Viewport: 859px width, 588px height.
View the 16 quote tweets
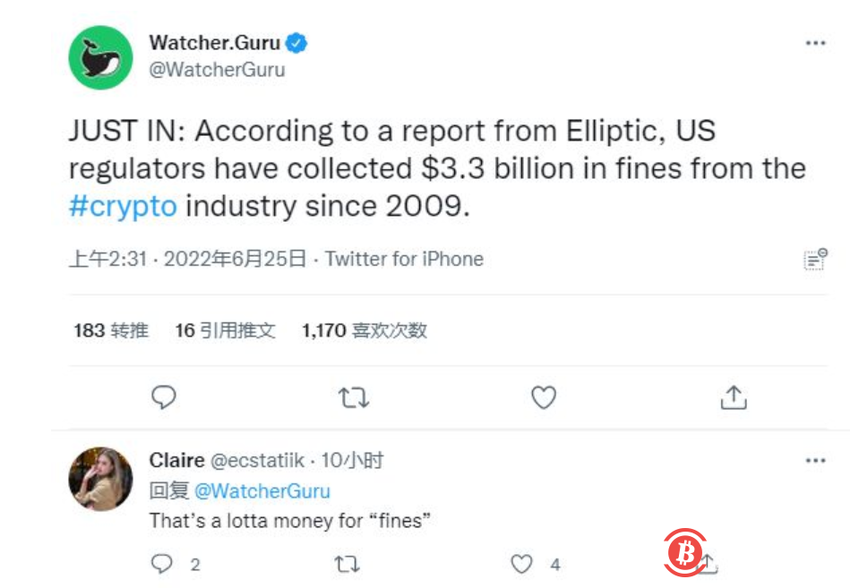tap(225, 330)
